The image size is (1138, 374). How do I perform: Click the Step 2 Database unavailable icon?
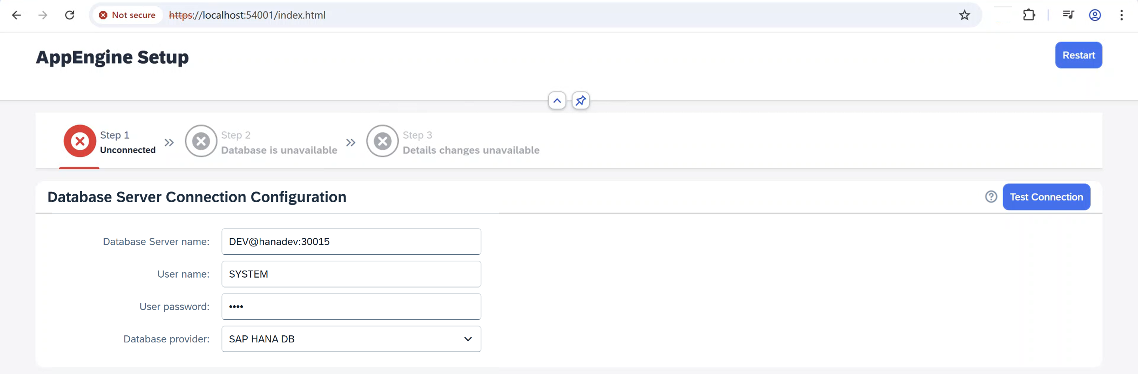[201, 141]
